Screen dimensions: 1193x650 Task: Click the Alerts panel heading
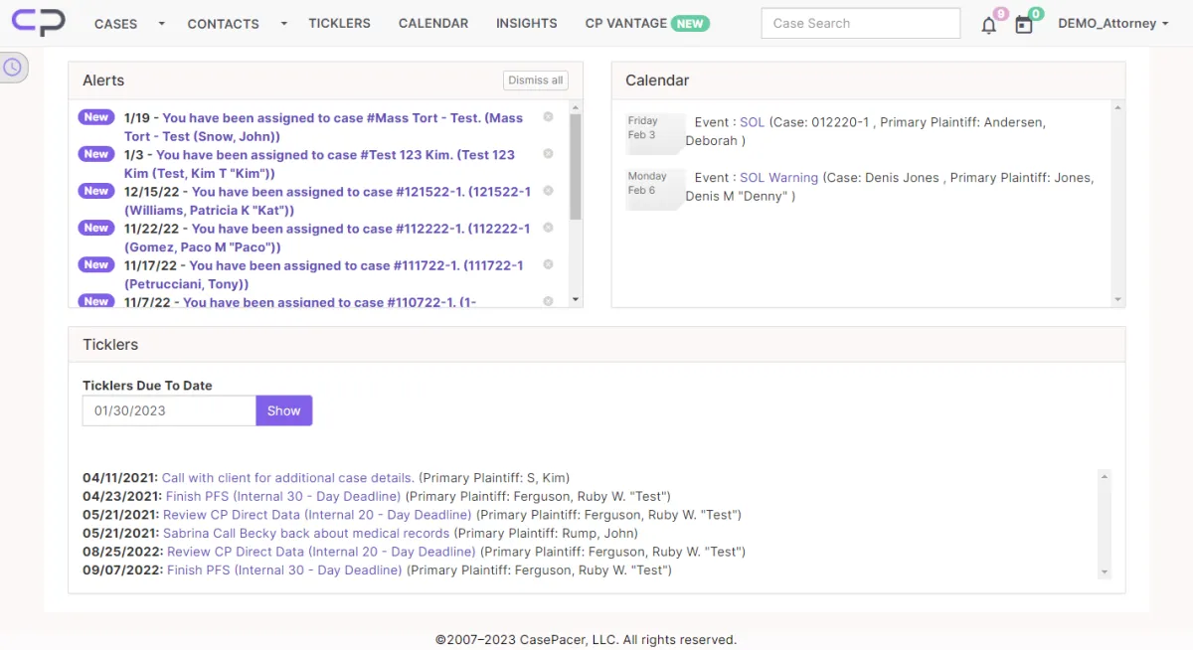click(103, 81)
